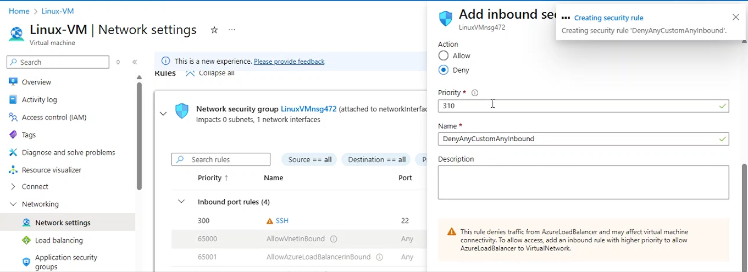Expand the Connect menu section
The height and width of the screenshot is (272, 748).
(13, 186)
